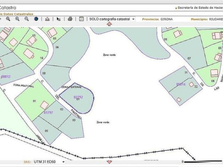Click block label 01797 on map

[48, 113]
